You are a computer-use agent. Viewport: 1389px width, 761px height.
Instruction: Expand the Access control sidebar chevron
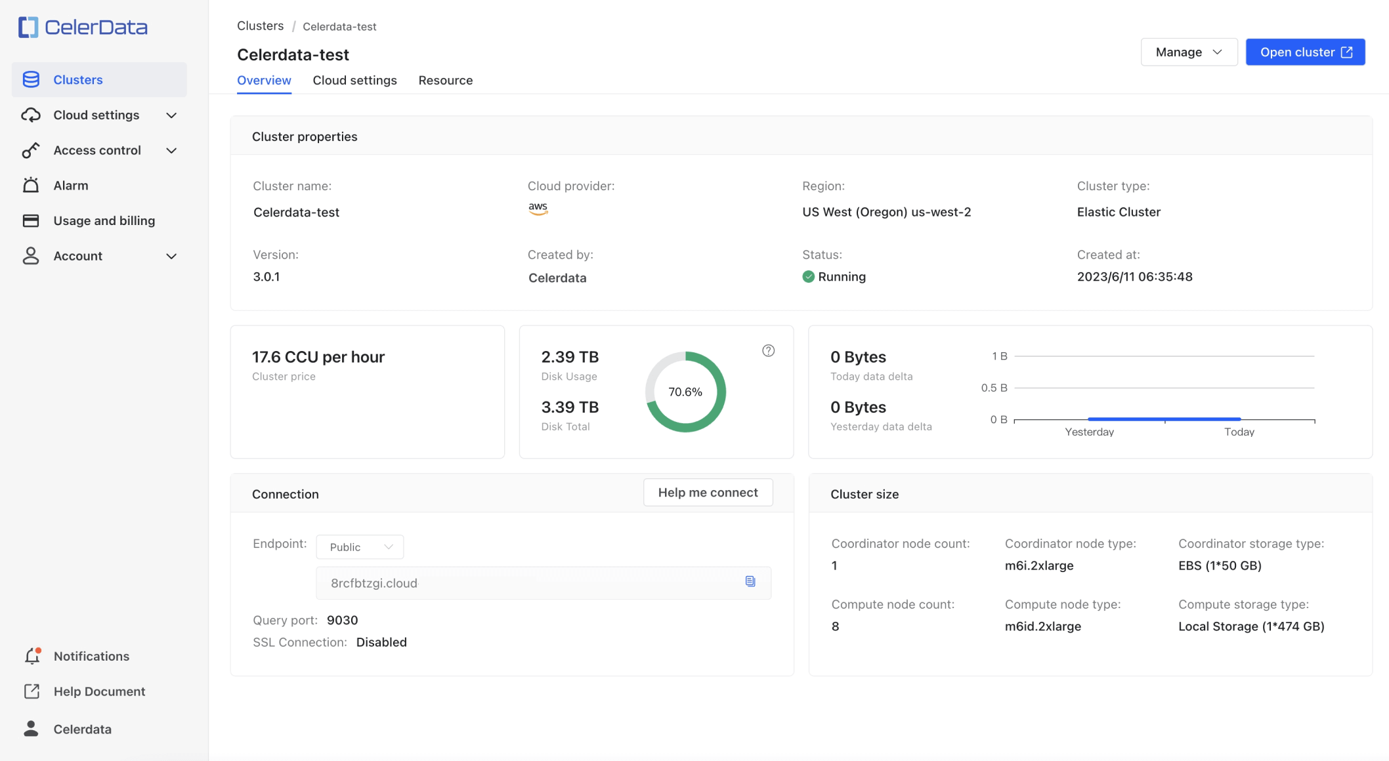[x=171, y=151]
